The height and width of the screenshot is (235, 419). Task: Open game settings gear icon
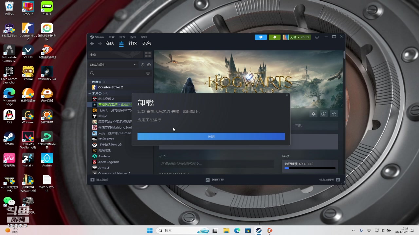pos(314,114)
